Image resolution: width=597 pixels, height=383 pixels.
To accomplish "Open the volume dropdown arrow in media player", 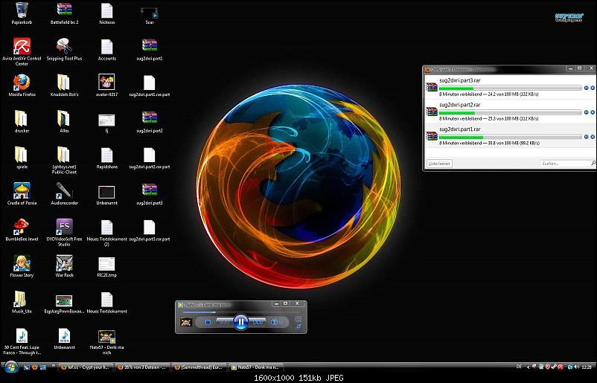I will click(281, 323).
